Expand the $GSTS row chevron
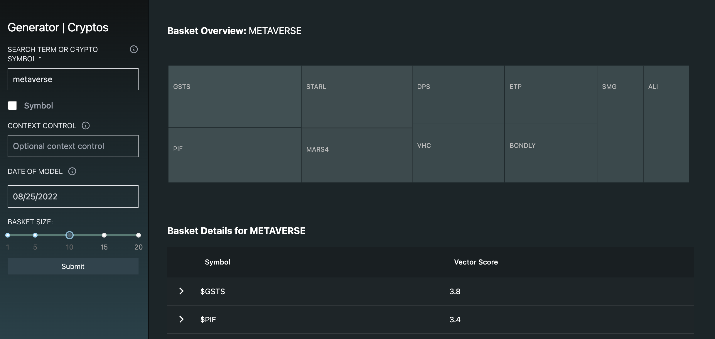Image resolution: width=715 pixels, height=339 pixels. pyautogui.click(x=181, y=291)
